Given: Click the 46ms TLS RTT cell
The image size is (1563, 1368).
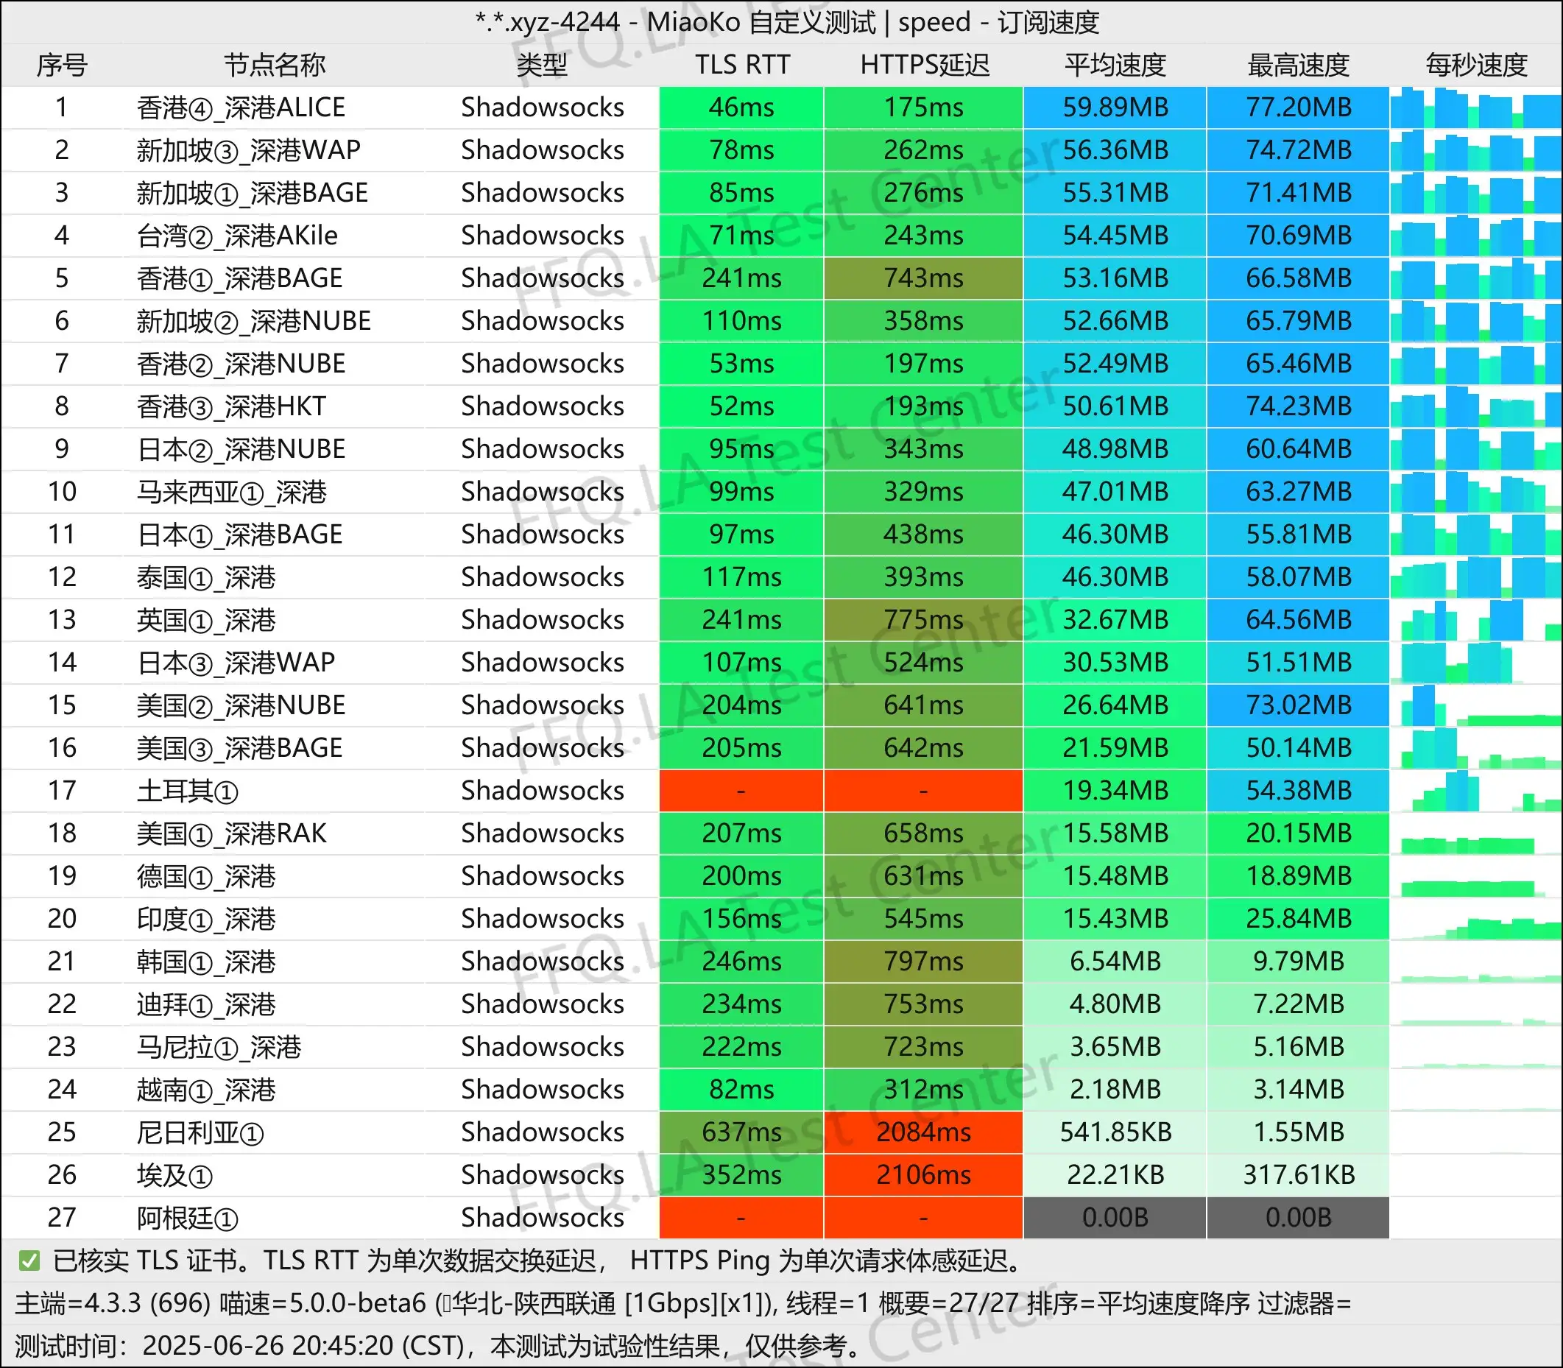Looking at the screenshot, I should coord(741,107).
